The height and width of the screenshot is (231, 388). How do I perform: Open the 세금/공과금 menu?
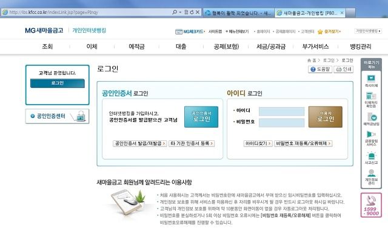pyautogui.click(x=271, y=47)
